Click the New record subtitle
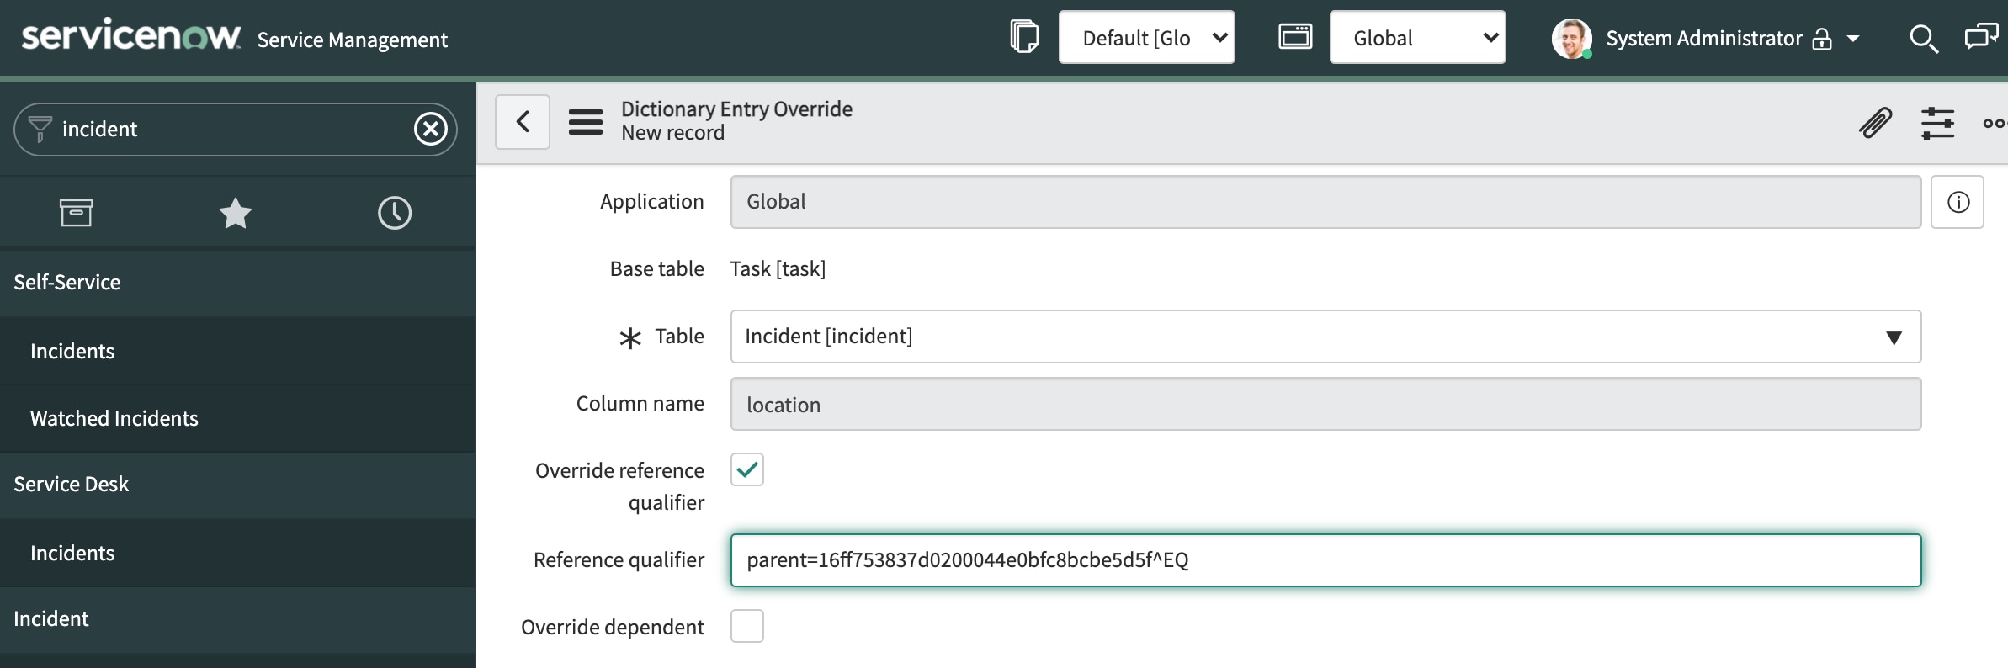 tap(672, 132)
